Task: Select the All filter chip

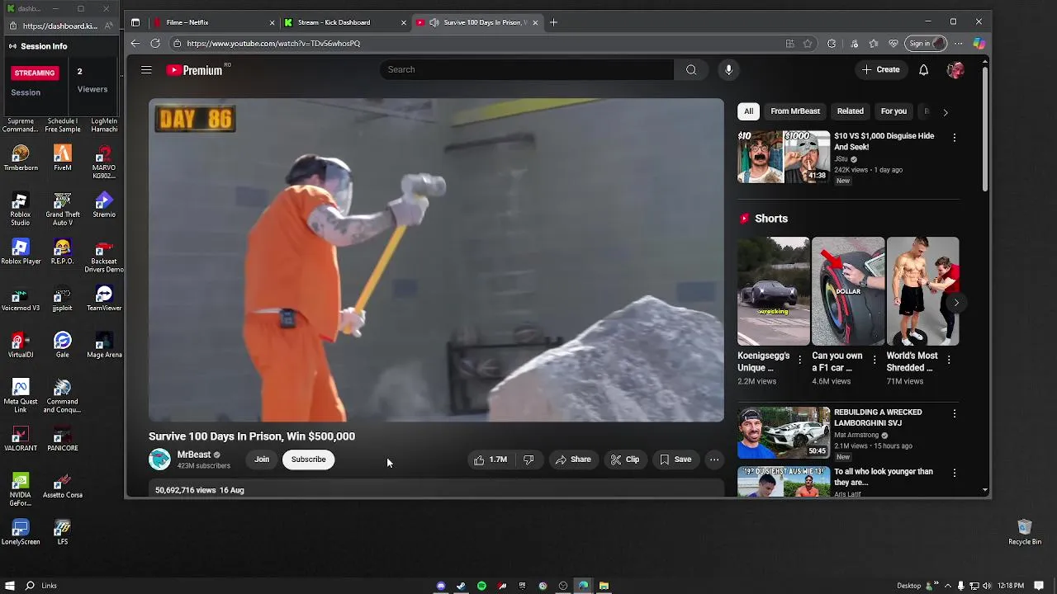Action: click(x=748, y=111)
